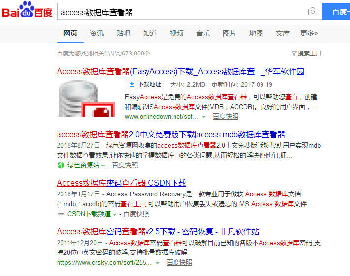Open the Access数据库密码查看器-CSDN下载 result
The image size is (350, 276).
point(121,183)
